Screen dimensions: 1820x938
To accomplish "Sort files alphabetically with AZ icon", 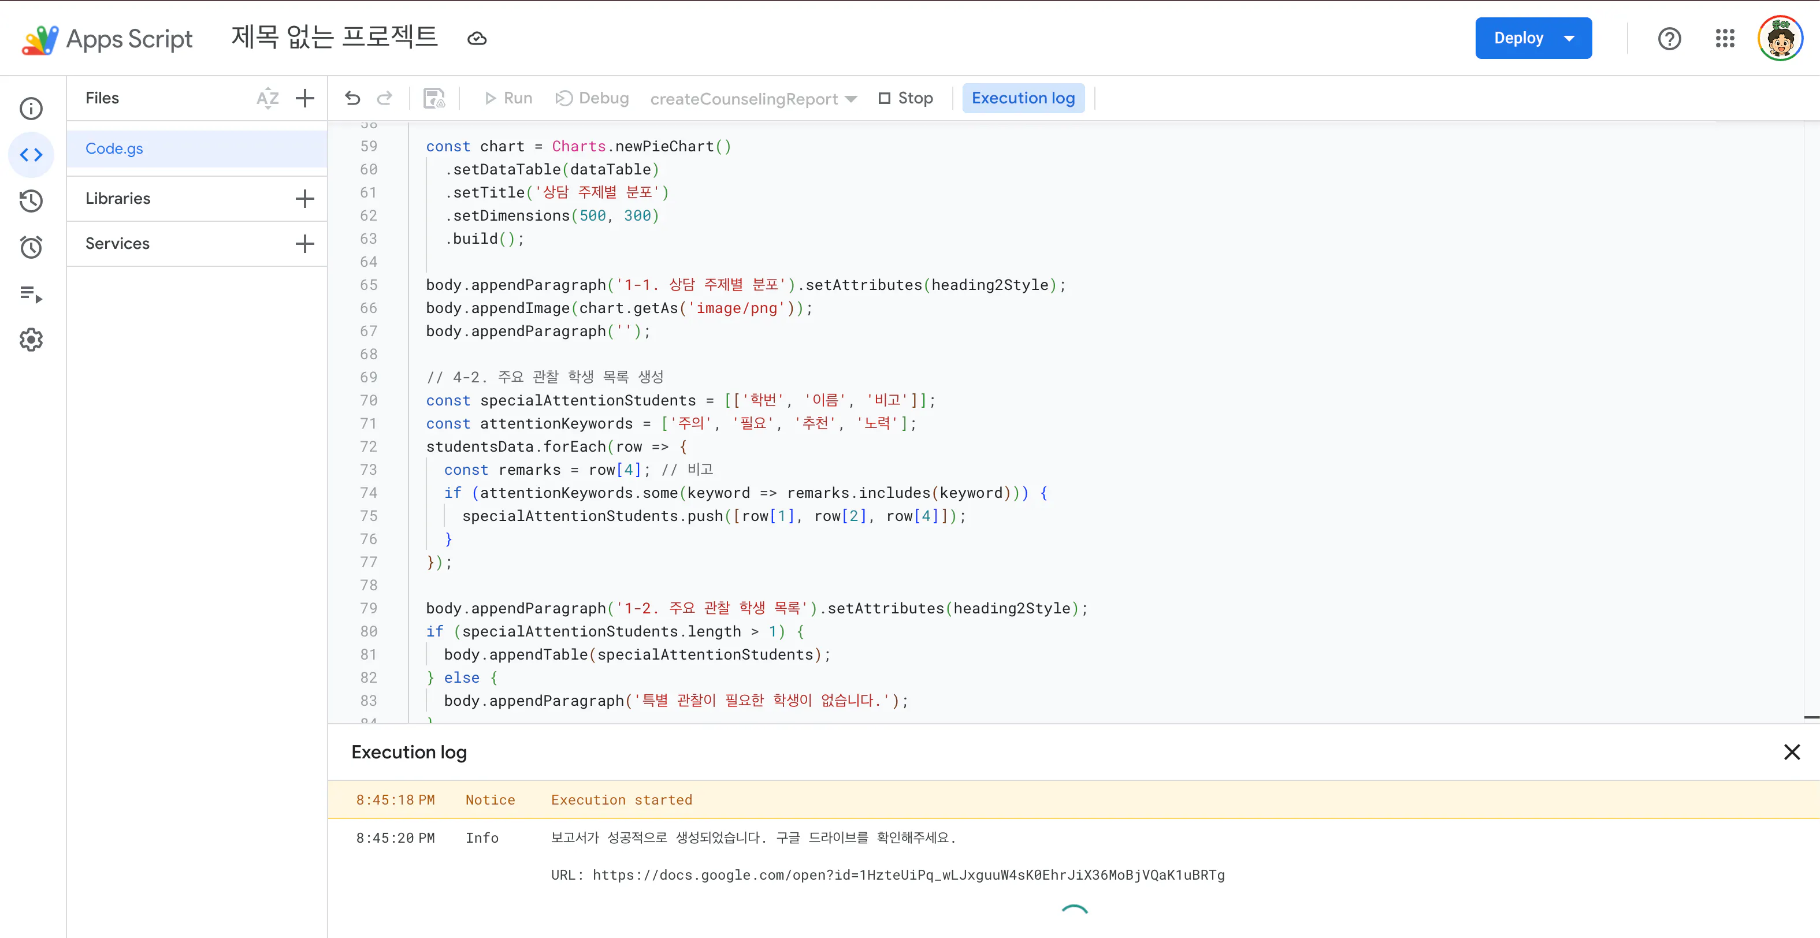I will pos(267,98).
